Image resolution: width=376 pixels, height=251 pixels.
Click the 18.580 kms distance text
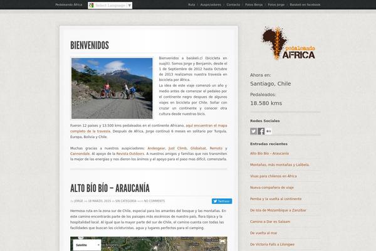pos(266,104)
